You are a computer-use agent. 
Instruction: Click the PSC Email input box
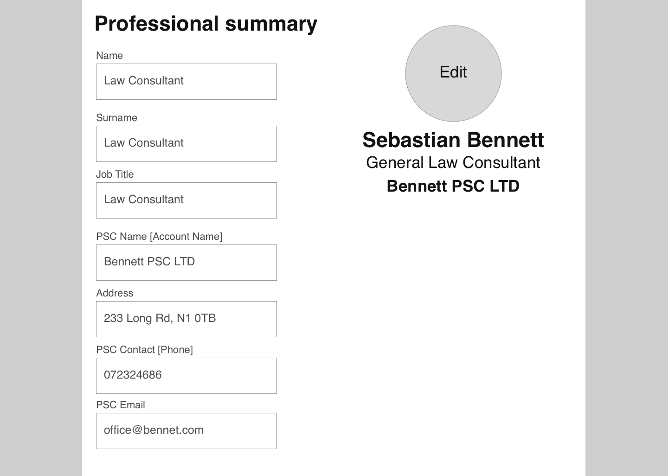tap(186, 431)
